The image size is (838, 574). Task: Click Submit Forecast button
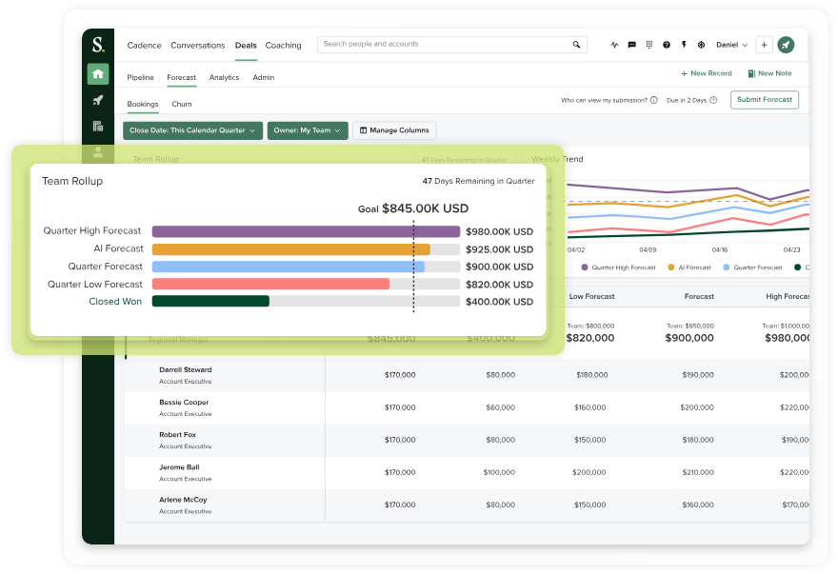[x=765, y=100]
